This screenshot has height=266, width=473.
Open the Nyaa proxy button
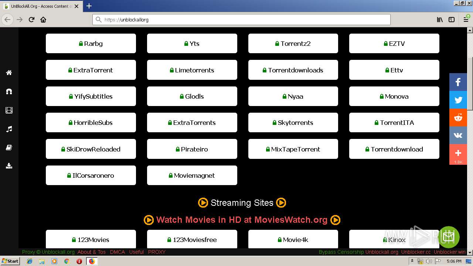click(x=293, y=96)
